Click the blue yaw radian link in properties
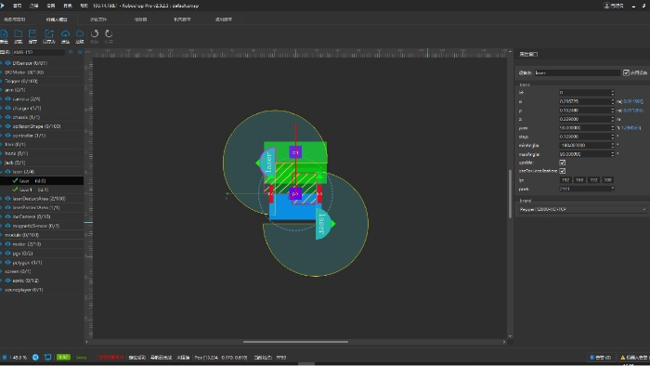This screenshot has height=366, width=650. 630,127
